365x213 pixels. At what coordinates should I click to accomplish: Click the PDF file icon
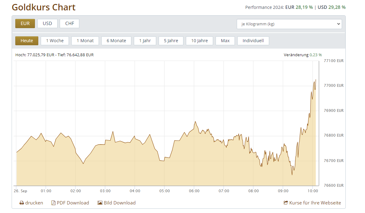point(54,203)
